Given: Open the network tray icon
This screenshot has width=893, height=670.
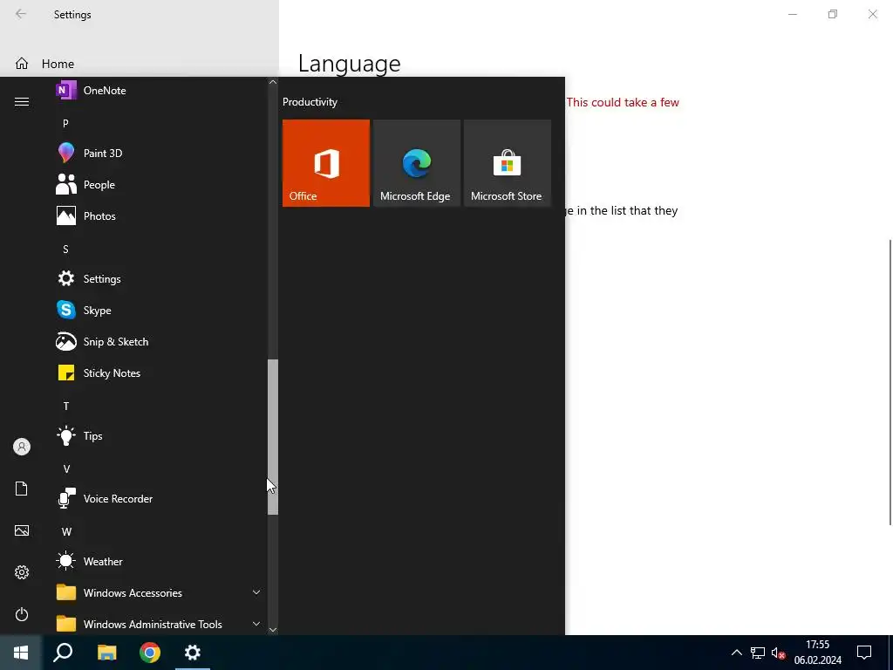Looking at the screenshot, I should [758, 653].
